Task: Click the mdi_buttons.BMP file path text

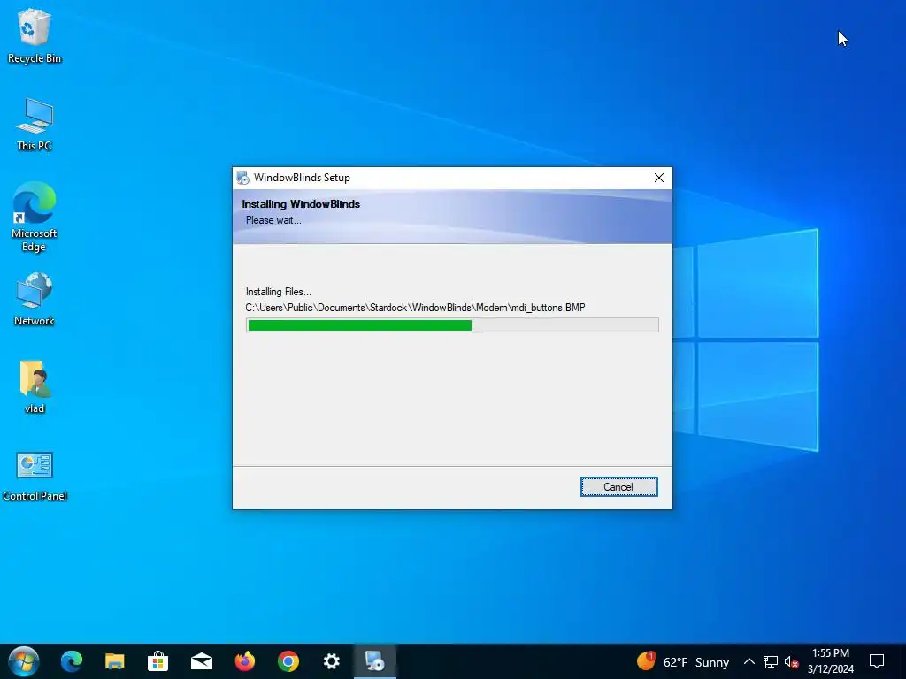Action: pos(415,308)
